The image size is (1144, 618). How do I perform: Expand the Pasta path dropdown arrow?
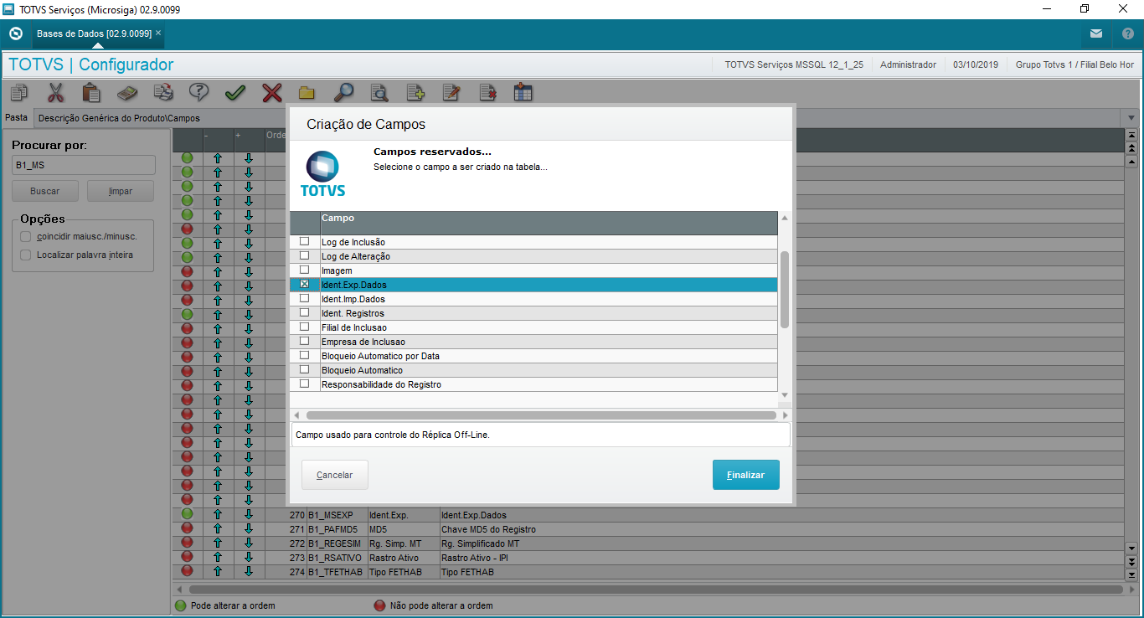click(1131, 118)
